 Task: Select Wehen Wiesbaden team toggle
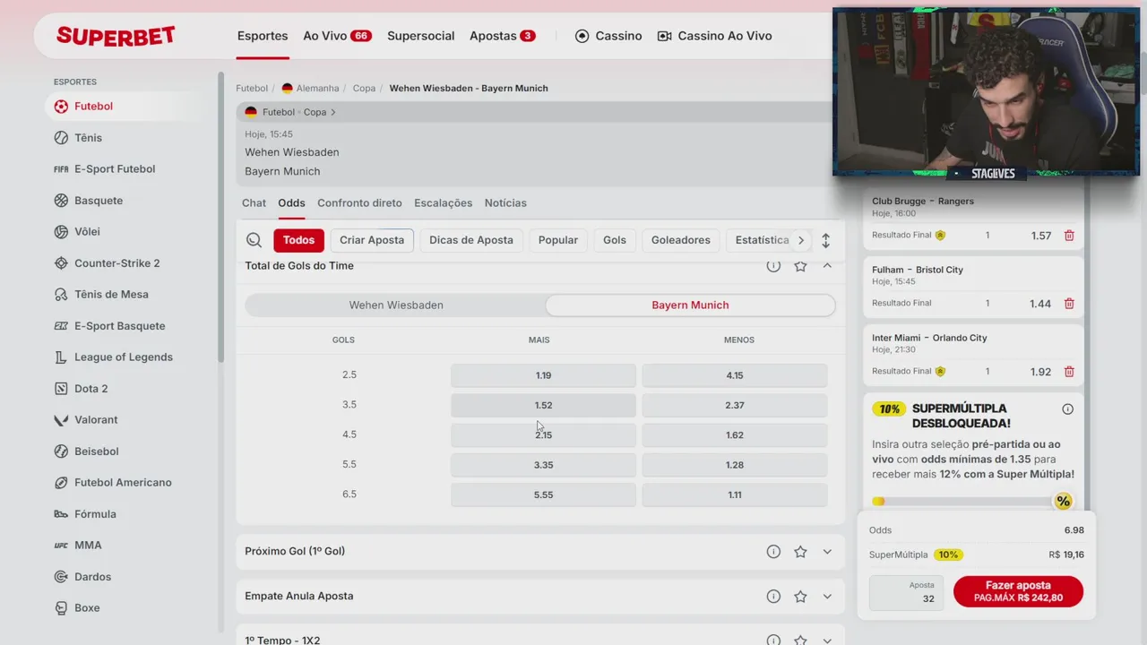click(396, 305)
